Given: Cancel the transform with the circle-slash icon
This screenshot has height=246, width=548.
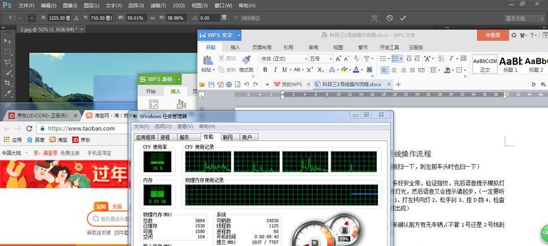Looking at the screenshot, I should coord(390,18).
